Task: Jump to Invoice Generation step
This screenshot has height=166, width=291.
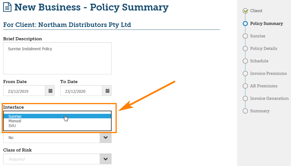Action: click(x=269, y=98)
